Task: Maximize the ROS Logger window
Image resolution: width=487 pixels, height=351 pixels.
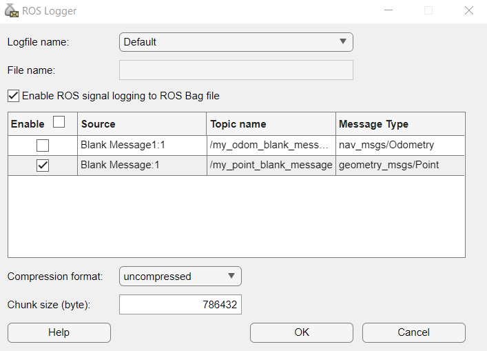Action: pyautogui.click(x=428, y=10)
